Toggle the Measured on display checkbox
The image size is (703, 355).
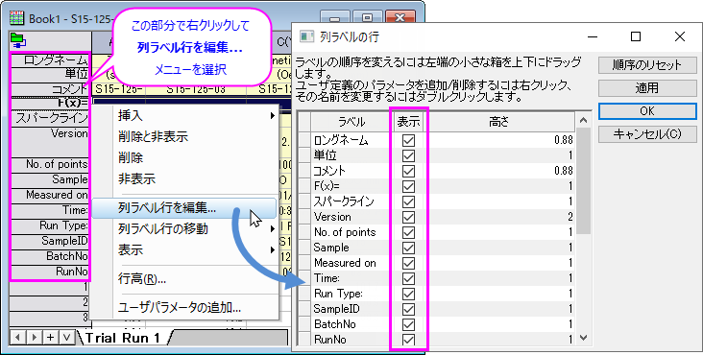[x=408, y=263]
